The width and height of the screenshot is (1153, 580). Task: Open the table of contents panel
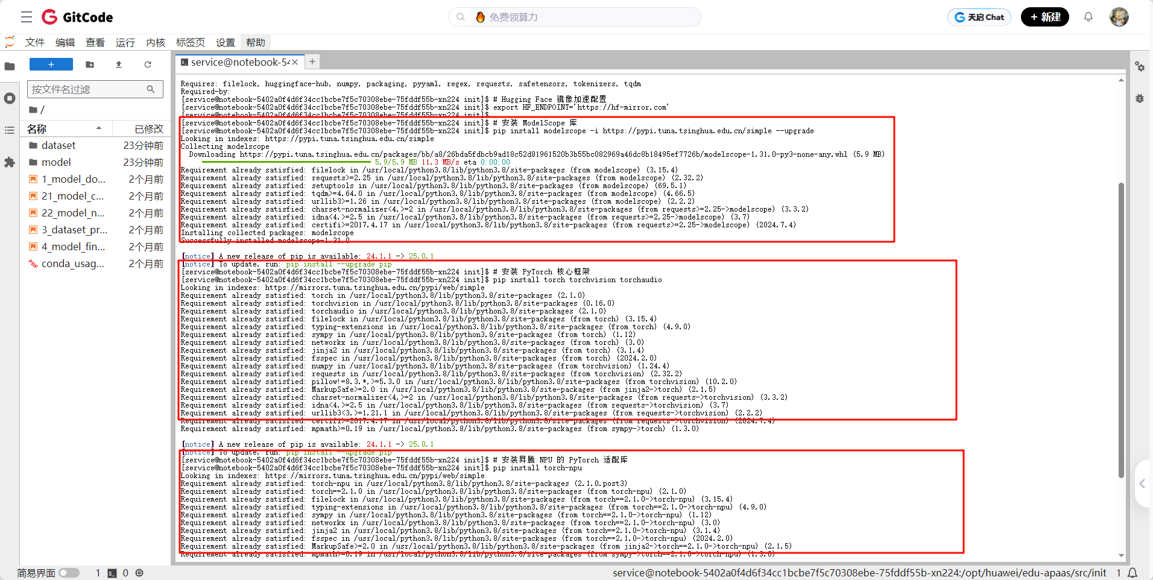point(10,130)
